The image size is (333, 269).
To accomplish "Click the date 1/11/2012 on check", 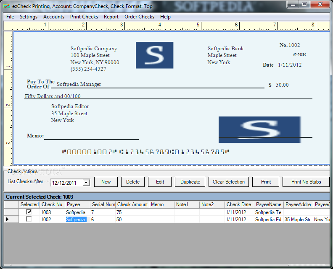I will [x=290, y=65].
